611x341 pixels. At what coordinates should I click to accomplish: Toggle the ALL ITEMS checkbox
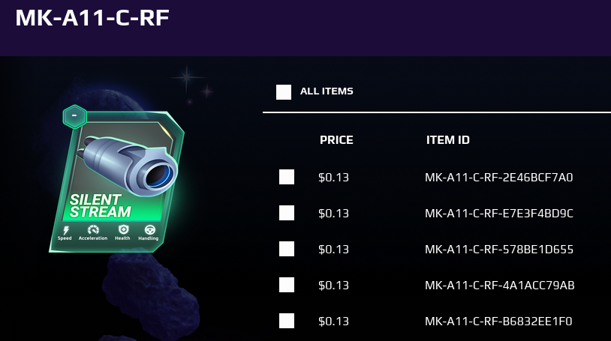coord(284,92)
